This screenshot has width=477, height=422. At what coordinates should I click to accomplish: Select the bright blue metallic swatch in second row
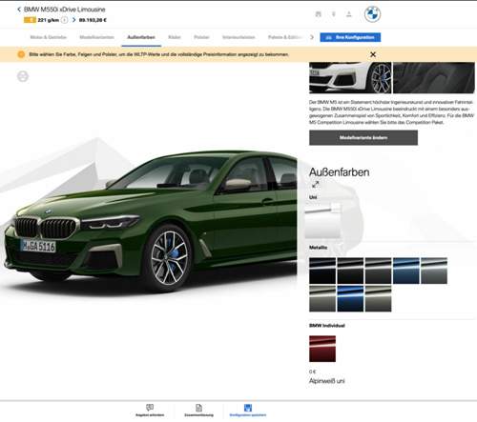[x=350, y=298]
